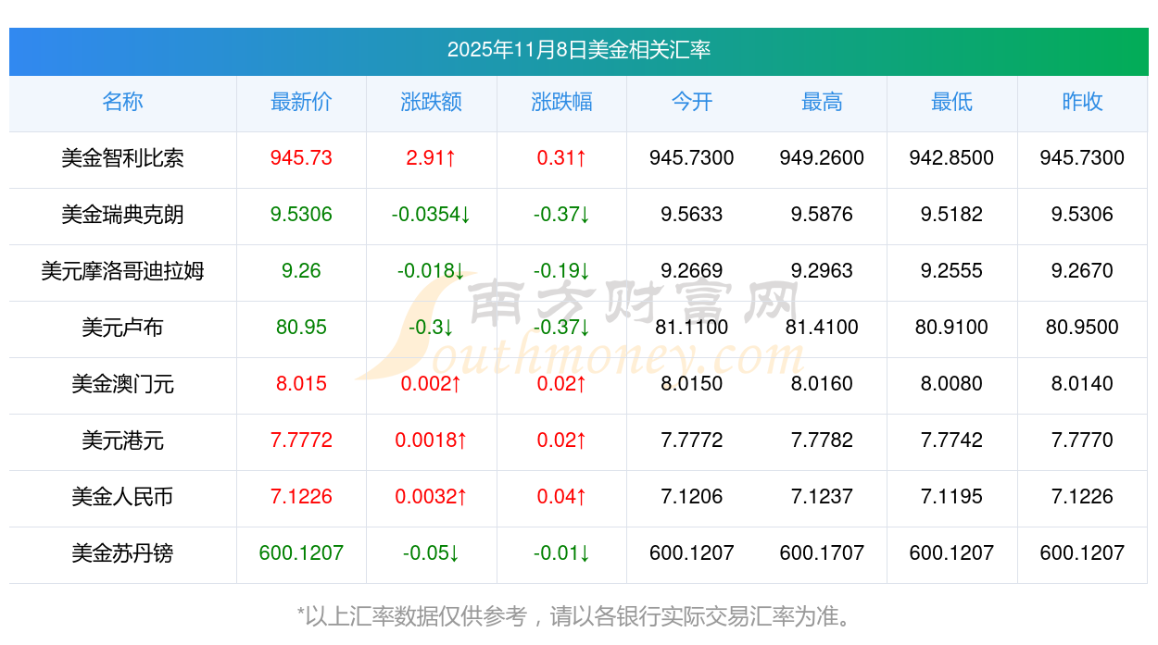Click latest price 945.73 in red
1158x645 pixels.
tap(301, 158)
